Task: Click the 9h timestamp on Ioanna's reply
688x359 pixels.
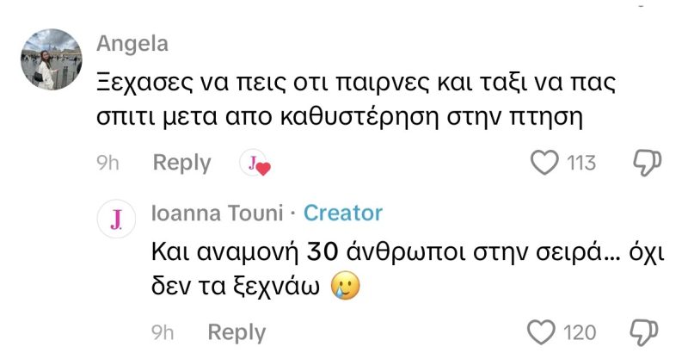Action: coord(163,332)
